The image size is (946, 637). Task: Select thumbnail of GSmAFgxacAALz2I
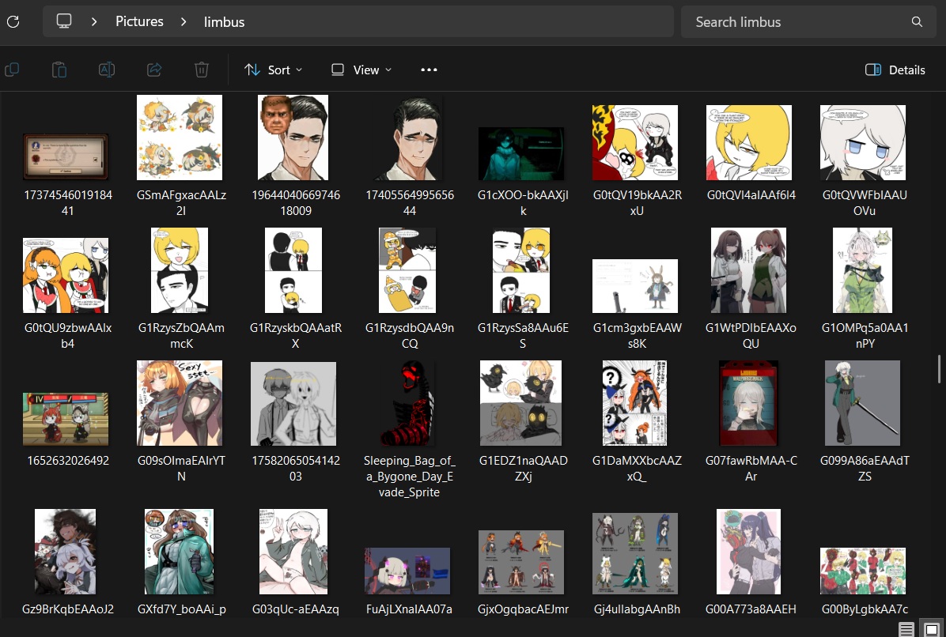click(x=180, y=138)
